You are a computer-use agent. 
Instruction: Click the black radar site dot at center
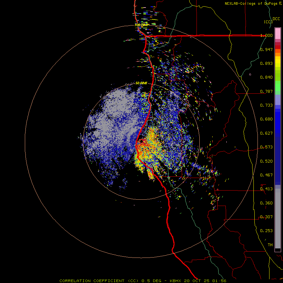(x=141, y=141)
